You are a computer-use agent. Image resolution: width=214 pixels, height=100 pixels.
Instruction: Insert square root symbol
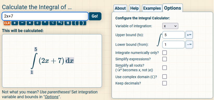[53, 23]
